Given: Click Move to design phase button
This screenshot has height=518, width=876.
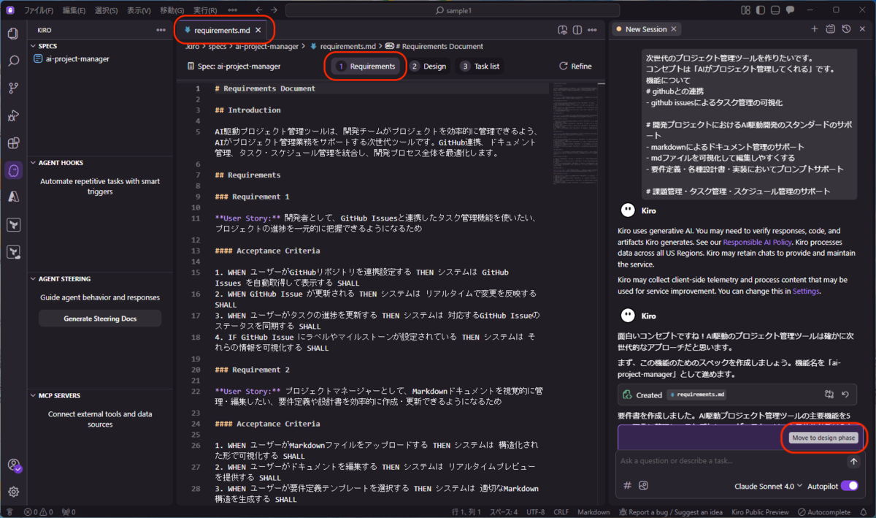Looking at the screenshot, I should [823, 438].
